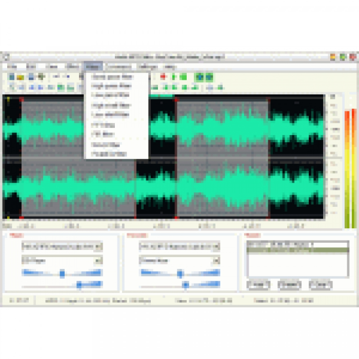Screen dimensions: 359x359
Task: Click the first button under the list box
Action: point(258,285)
